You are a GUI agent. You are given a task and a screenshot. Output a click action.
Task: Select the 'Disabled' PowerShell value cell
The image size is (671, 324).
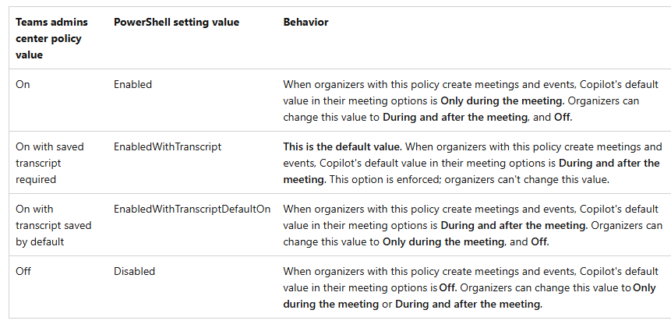[x=134, y=272]
